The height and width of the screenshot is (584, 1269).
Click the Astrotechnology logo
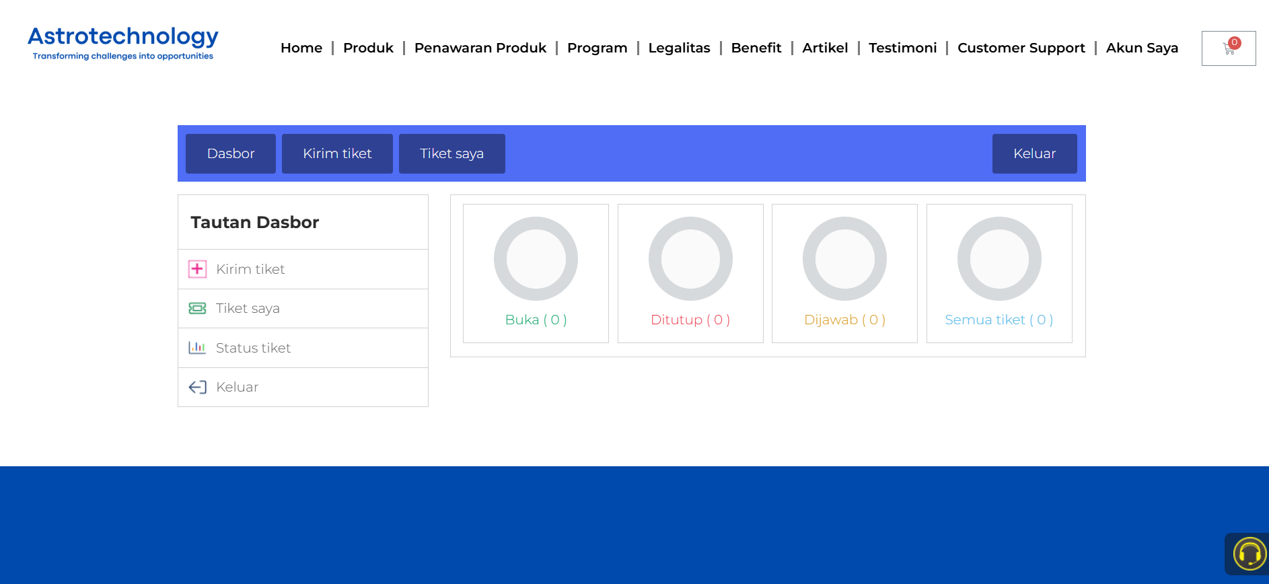[123, 42]
